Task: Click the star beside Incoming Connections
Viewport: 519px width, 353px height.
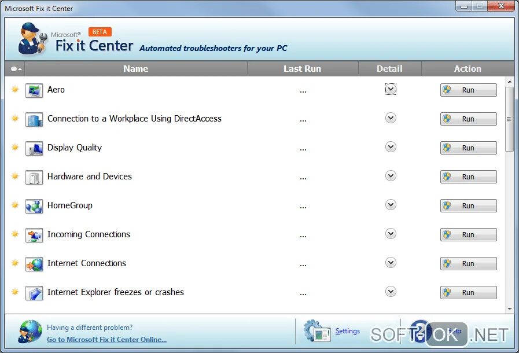Action: click(x=15, y=233)
